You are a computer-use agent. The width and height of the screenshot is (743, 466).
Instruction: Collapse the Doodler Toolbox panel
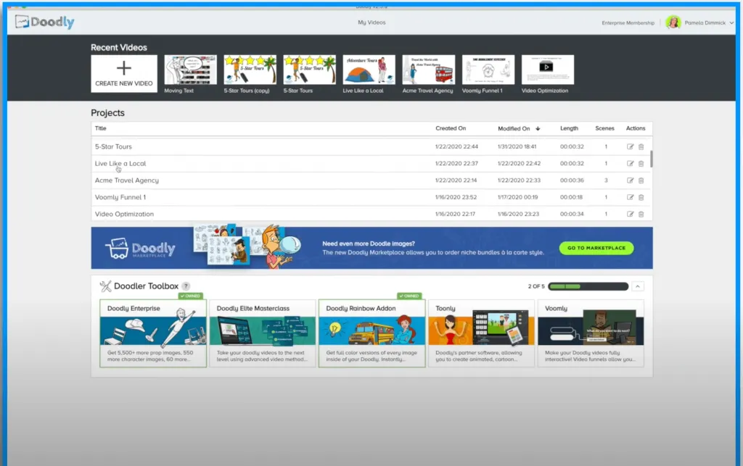click(x=638, y=286)
